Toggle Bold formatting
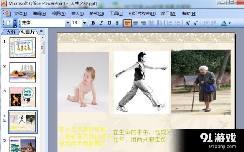Screen dimensions: 244x152 point(93,23)
